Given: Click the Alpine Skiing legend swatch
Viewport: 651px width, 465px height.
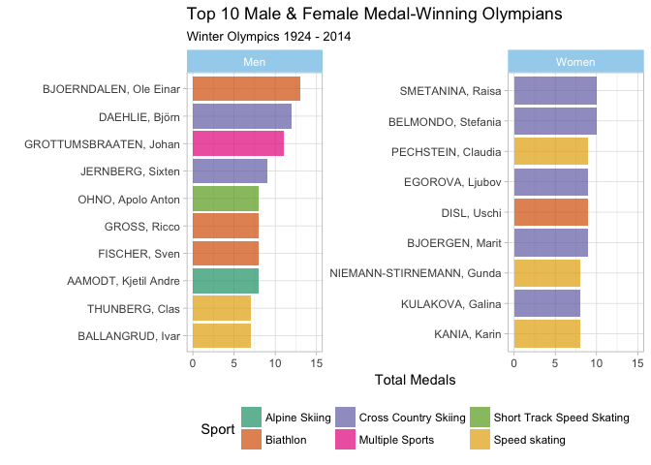Looking at the screenshot, I should (251, 417).
